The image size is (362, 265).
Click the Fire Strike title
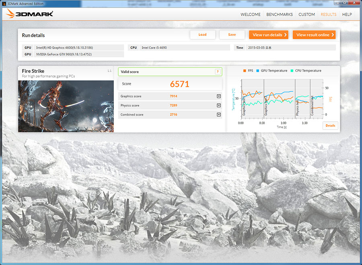click(x=33, y=71)
